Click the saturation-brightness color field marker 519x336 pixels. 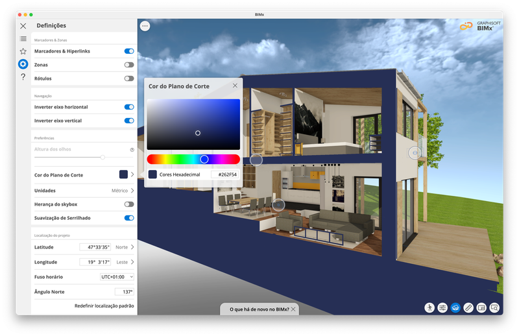198,133
